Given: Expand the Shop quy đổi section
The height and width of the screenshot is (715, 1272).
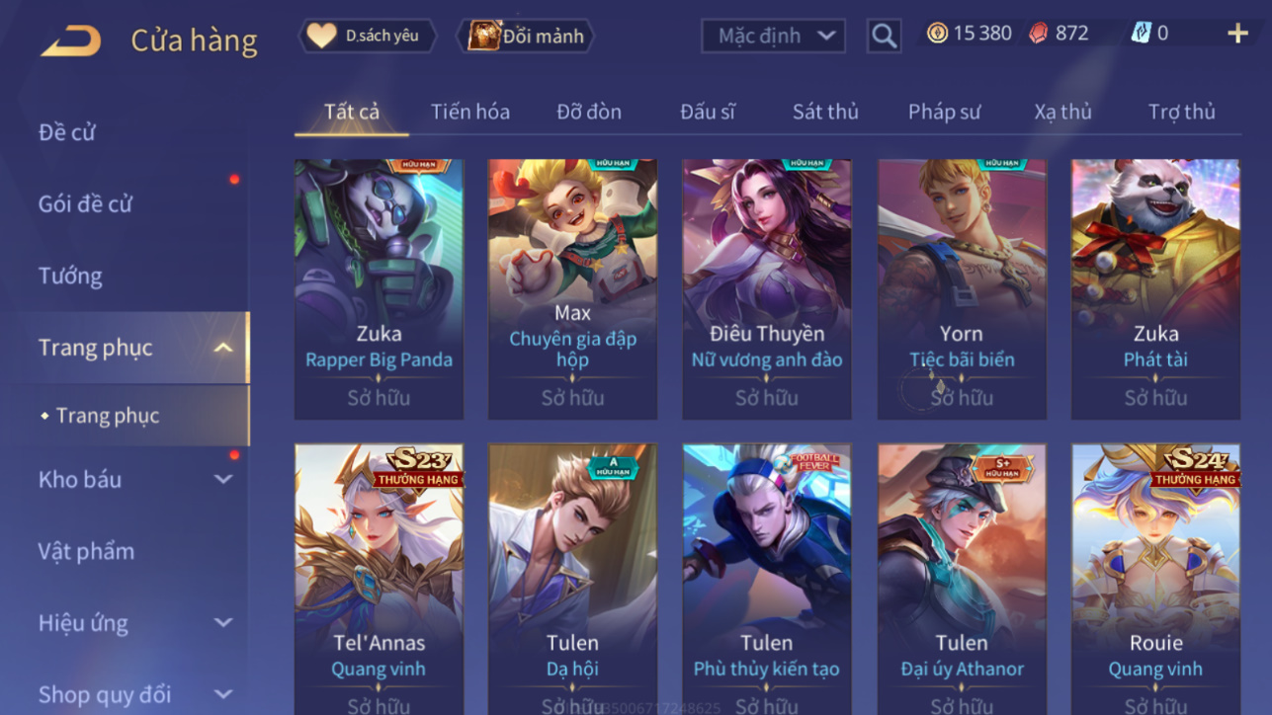Looking at the screenshot, I should [223, 694].
